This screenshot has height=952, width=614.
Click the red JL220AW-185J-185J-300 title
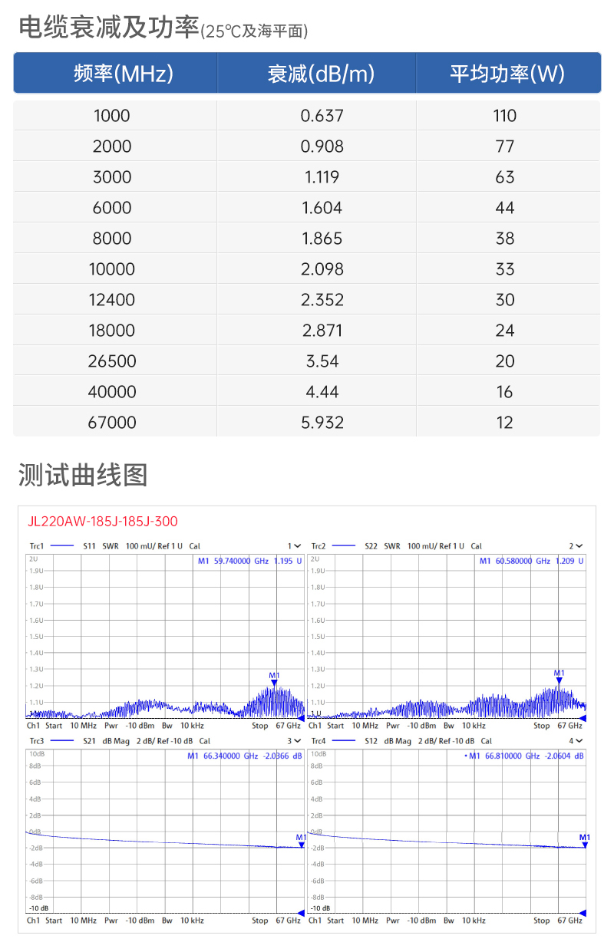tap(103, 522)
